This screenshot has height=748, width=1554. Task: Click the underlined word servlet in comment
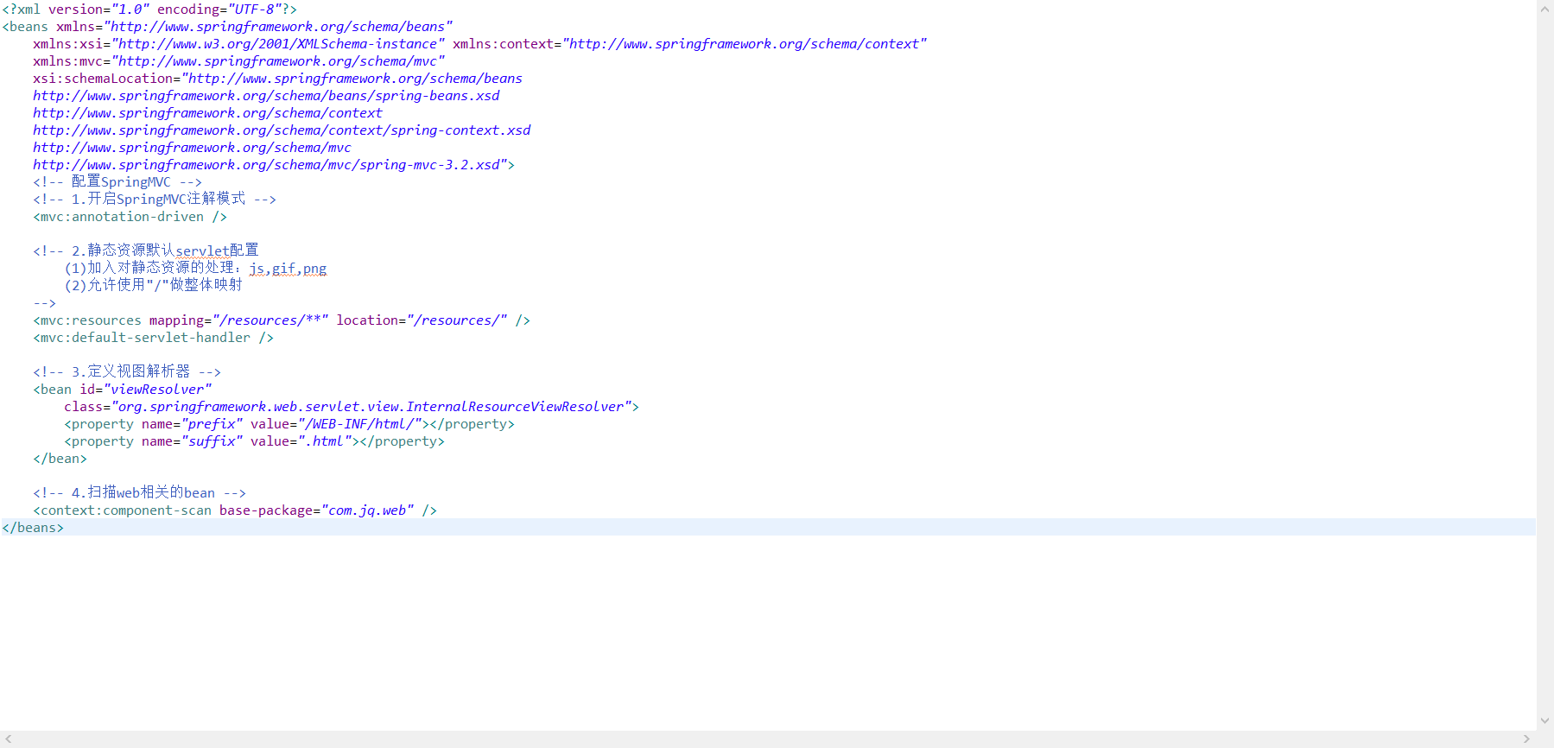coord(202,251)
